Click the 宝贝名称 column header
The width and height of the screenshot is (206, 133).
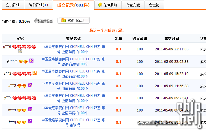(x=73, y=38)
